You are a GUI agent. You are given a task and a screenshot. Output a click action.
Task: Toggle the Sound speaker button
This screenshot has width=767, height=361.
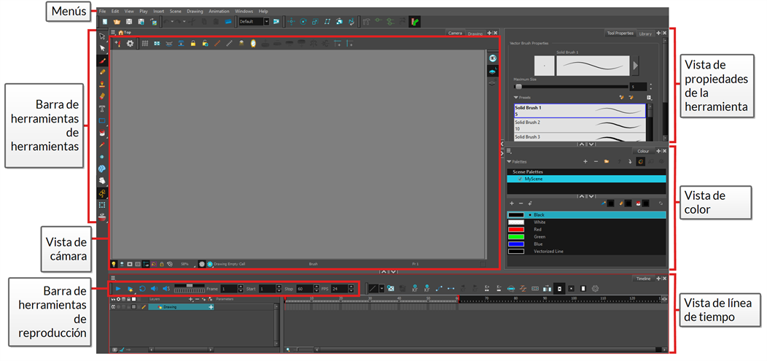[x=154, y=289]
